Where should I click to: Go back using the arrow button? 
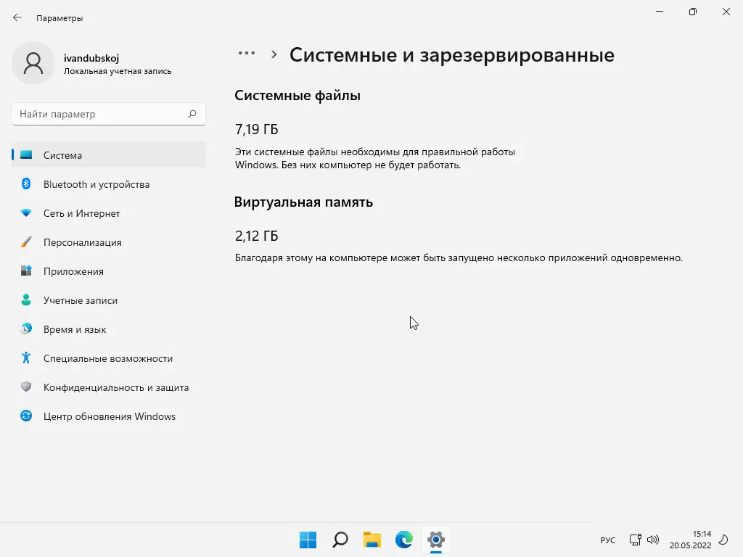17,17
